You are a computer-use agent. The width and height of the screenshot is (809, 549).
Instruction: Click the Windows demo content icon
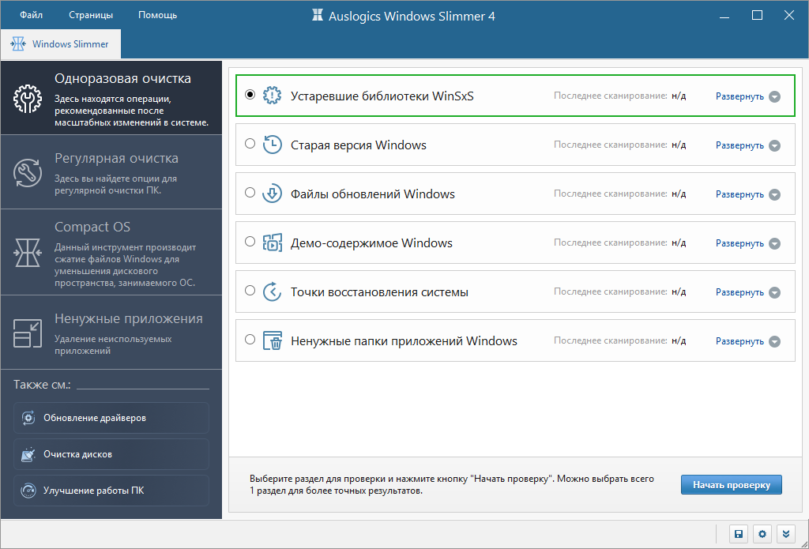click(272, 243)
